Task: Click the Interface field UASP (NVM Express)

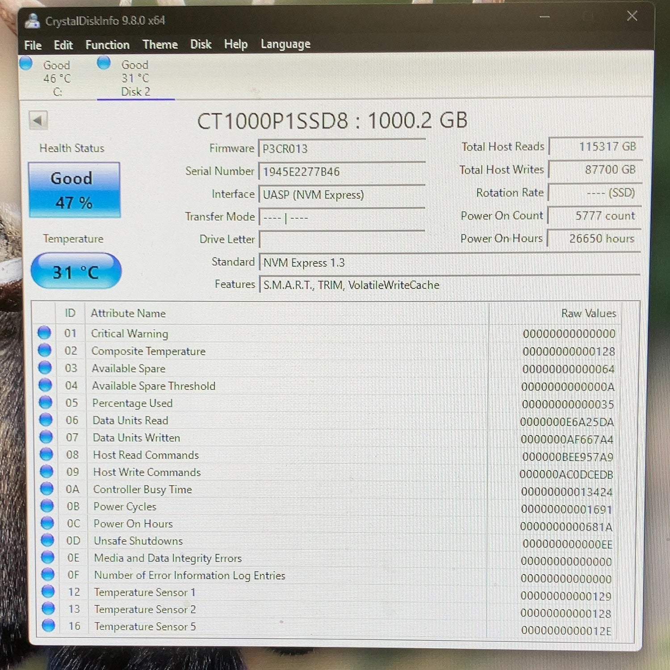Action: point(342,195)
